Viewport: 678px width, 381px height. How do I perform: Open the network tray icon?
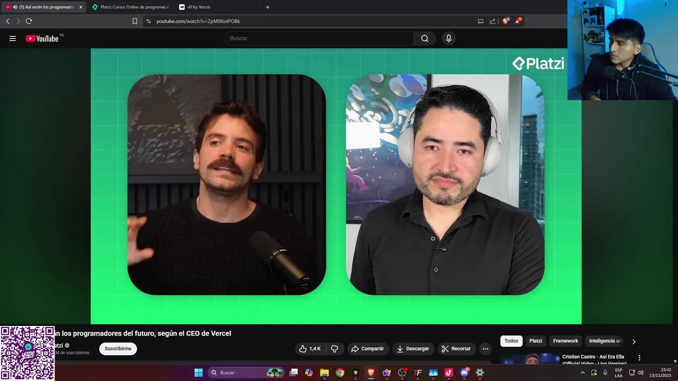631,373
